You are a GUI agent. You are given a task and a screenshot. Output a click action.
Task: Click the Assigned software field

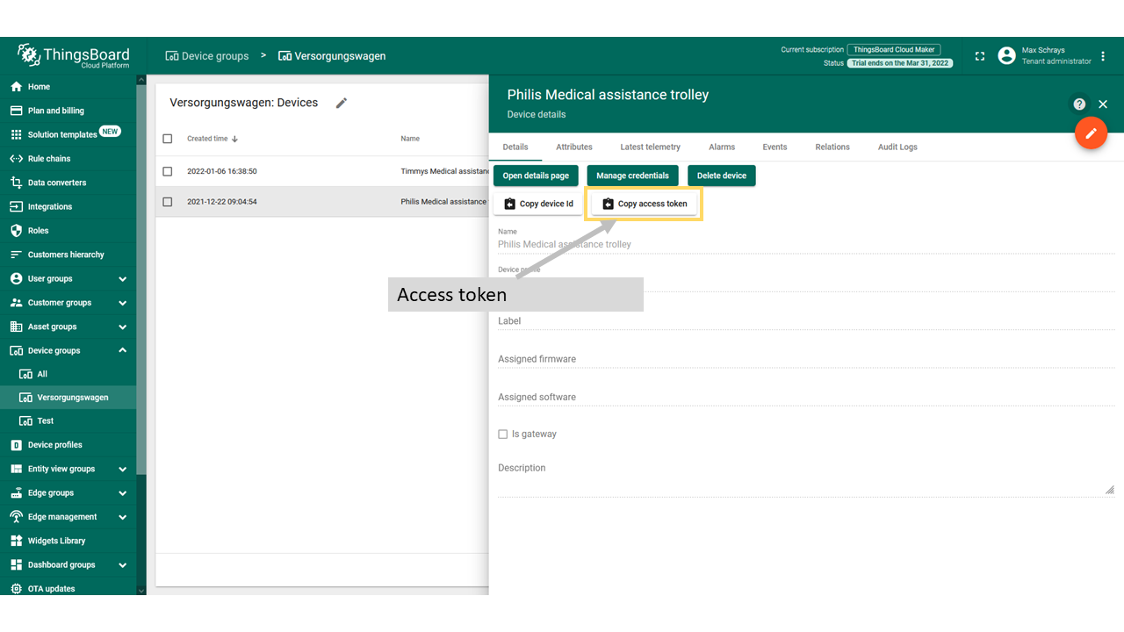pos(806,398)
